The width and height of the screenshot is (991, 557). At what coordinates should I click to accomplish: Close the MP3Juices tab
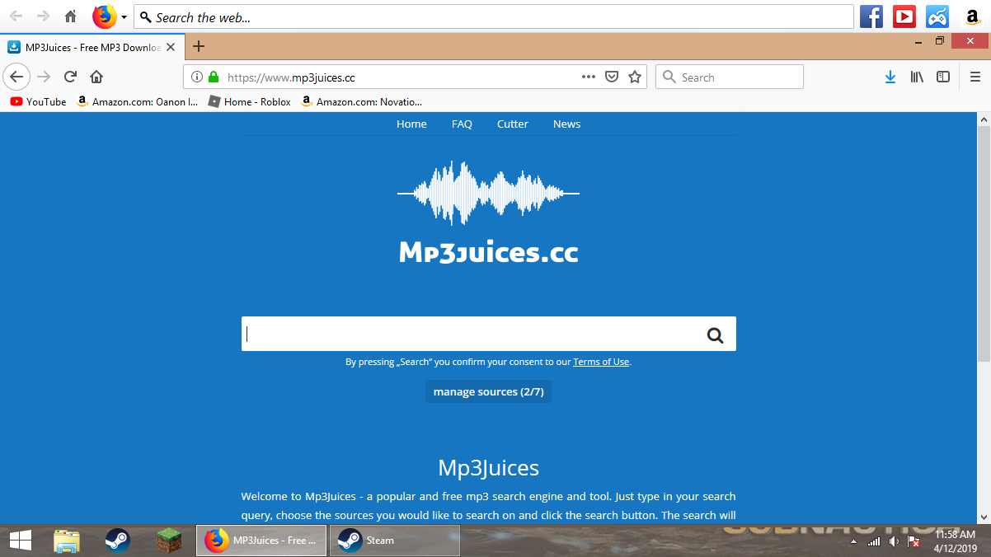tap(171, 47)
